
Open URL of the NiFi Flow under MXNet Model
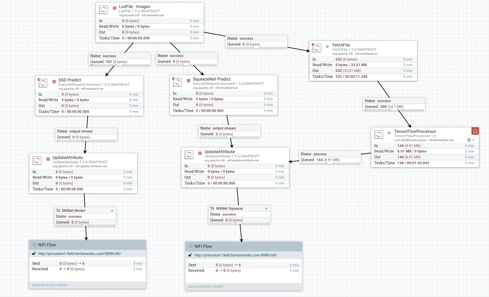79,254
